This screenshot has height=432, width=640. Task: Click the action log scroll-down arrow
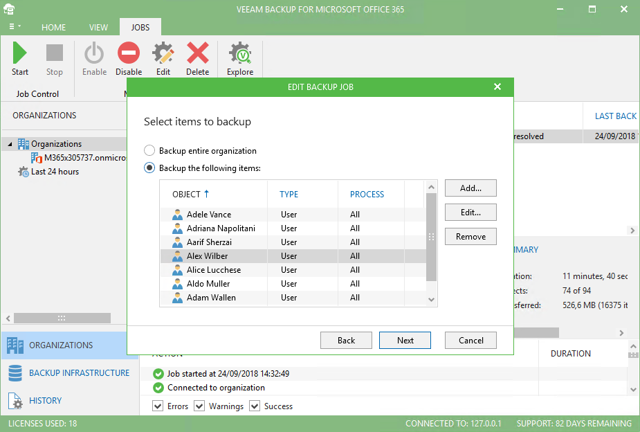tap(633, 390)
